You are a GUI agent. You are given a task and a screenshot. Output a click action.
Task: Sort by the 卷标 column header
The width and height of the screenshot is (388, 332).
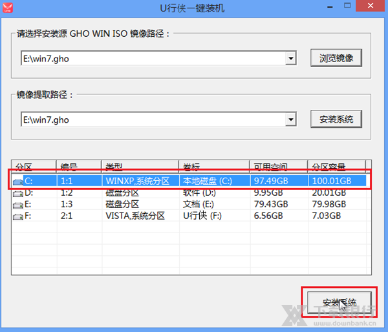point(214,167)
